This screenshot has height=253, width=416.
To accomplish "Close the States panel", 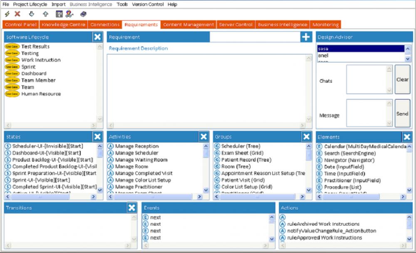I will (97, 136).
